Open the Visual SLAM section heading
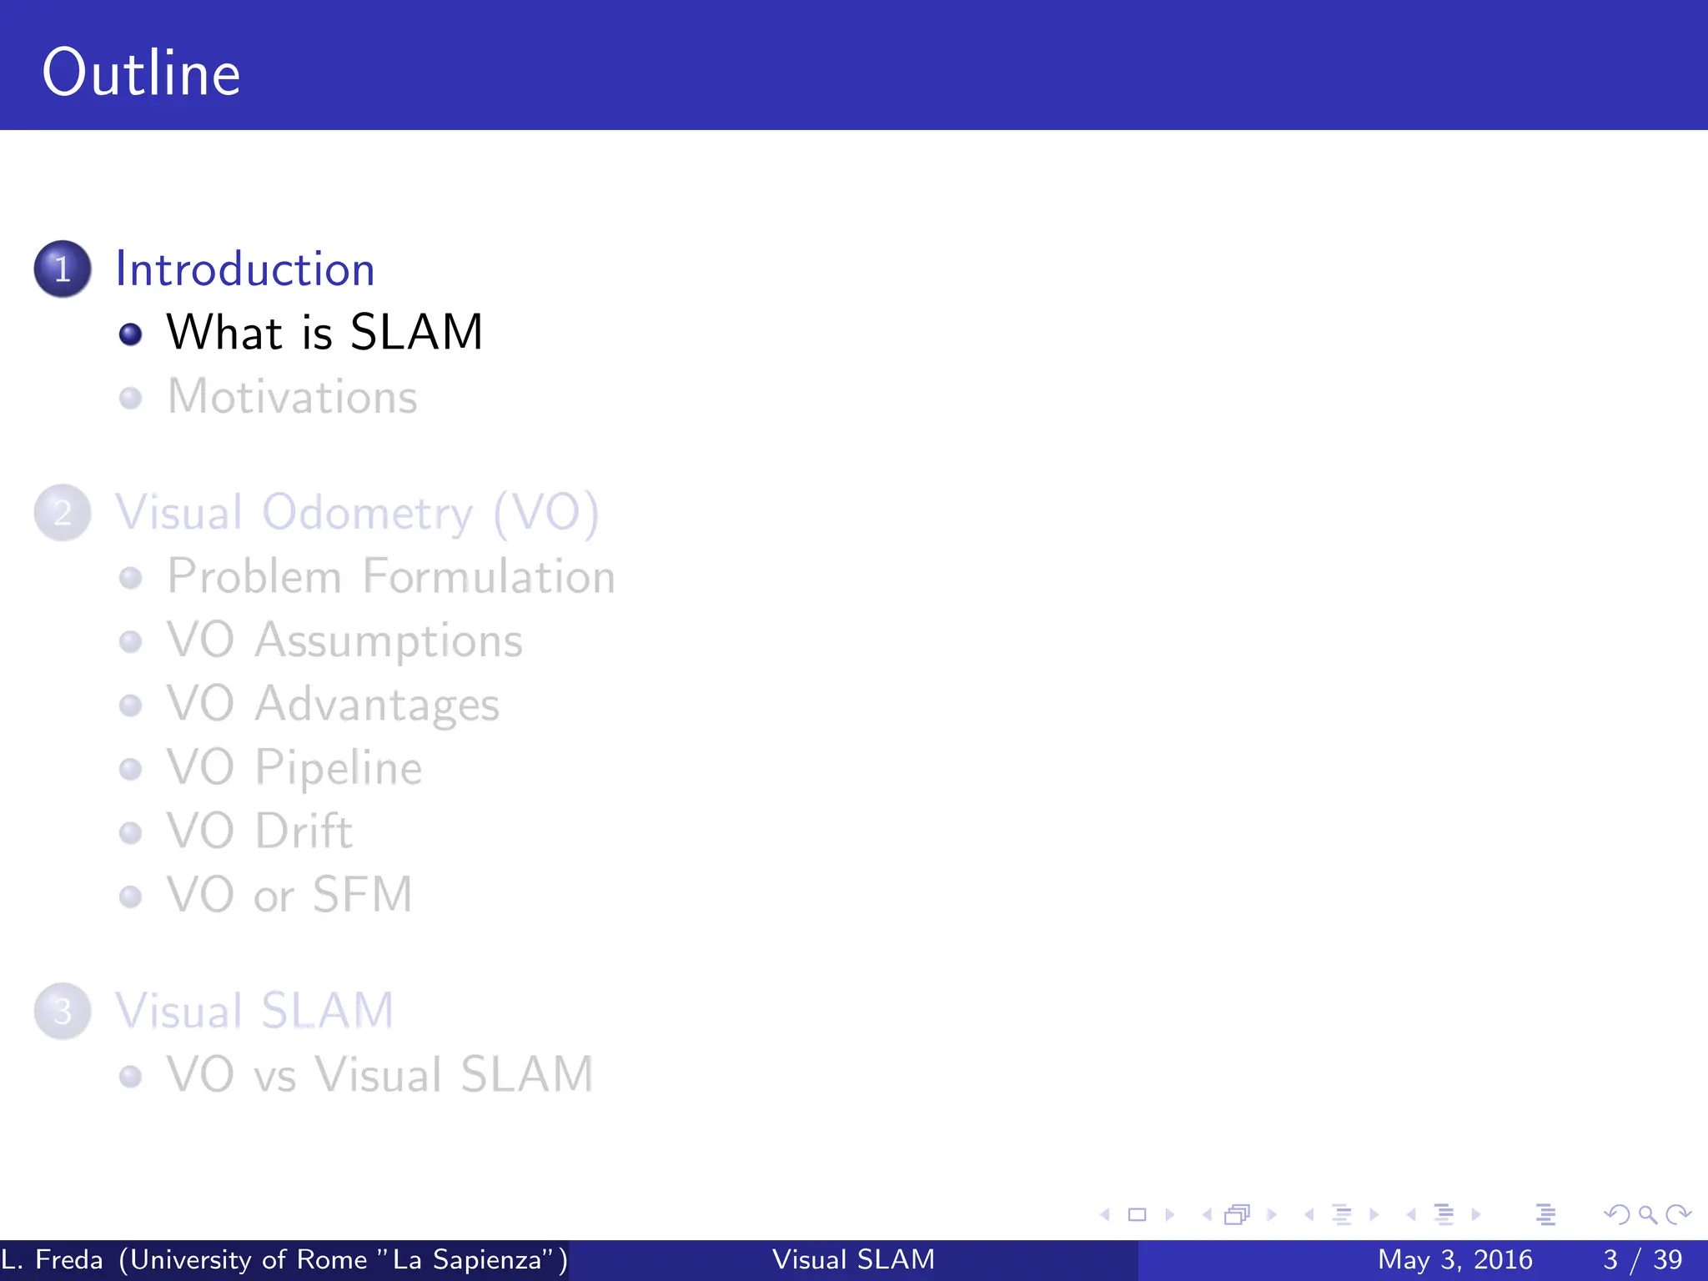This screenshot has width=1708, height=1281. point(254,1011)
